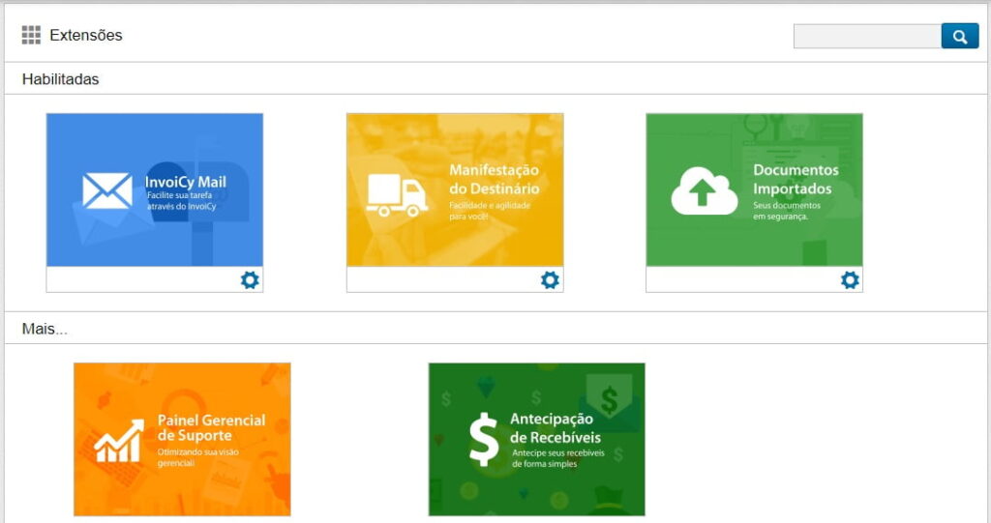Click the Mais... section heading
Viewport: 991px width, 523px height.
(x=45, y=329)
